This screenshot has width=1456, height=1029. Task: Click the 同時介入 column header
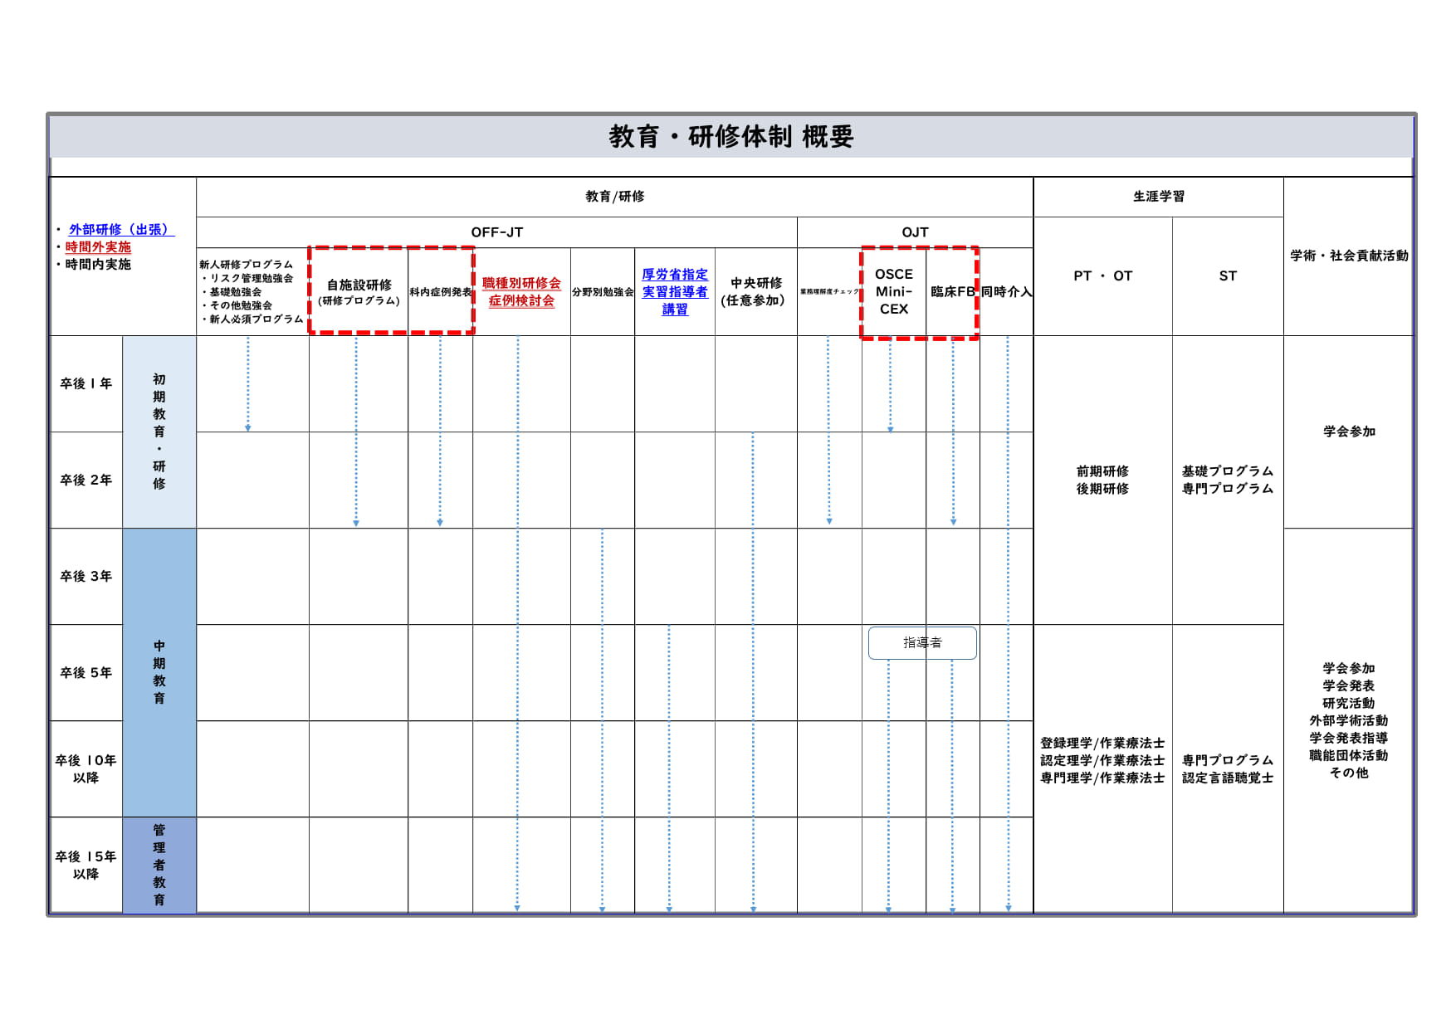tap(1006, 292)
